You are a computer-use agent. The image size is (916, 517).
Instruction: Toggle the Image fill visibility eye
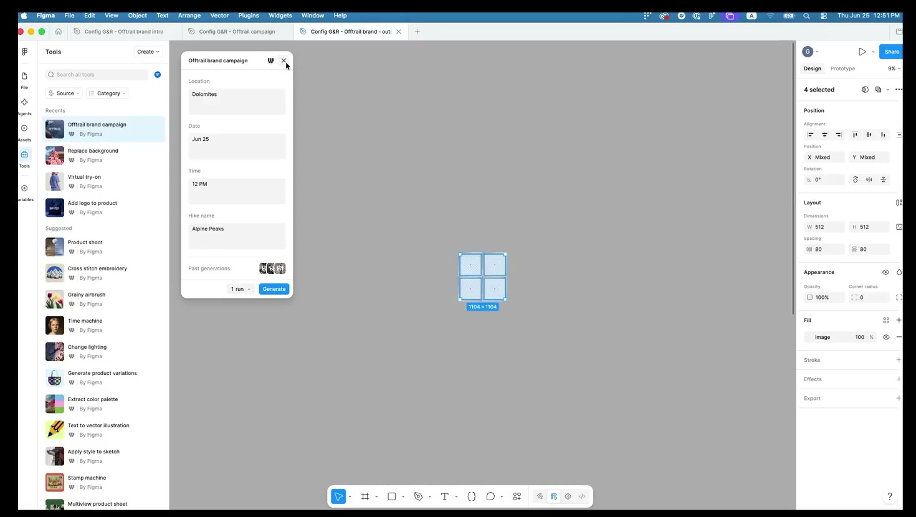(886, 337)
